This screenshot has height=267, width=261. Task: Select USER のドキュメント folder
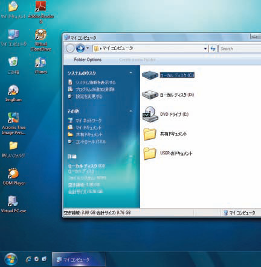[168, 153]
